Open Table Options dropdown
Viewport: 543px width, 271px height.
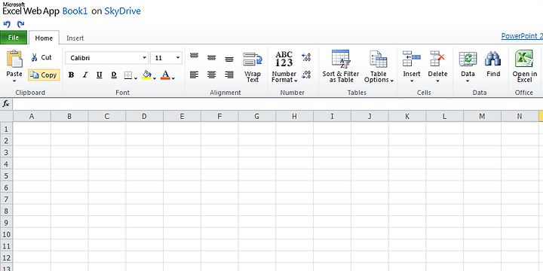pos(379,67)
